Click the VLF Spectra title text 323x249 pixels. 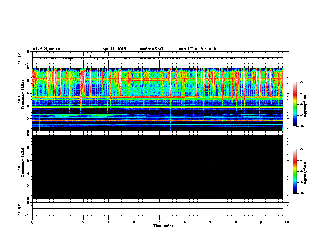coord(46,49)
